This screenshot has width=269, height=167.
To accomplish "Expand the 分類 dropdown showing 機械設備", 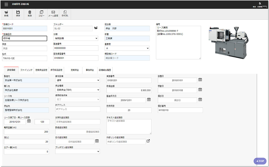I will click(76, 38).
